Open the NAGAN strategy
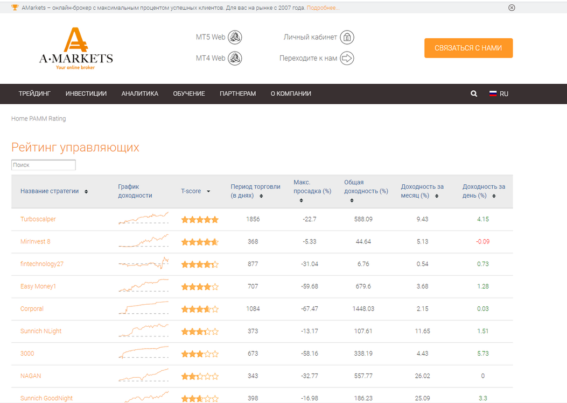Image resolution: width=567 pixels, height=403 pixels. point(31,376)
